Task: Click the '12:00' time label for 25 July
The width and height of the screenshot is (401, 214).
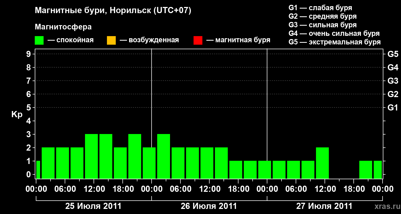Action: 94,189
